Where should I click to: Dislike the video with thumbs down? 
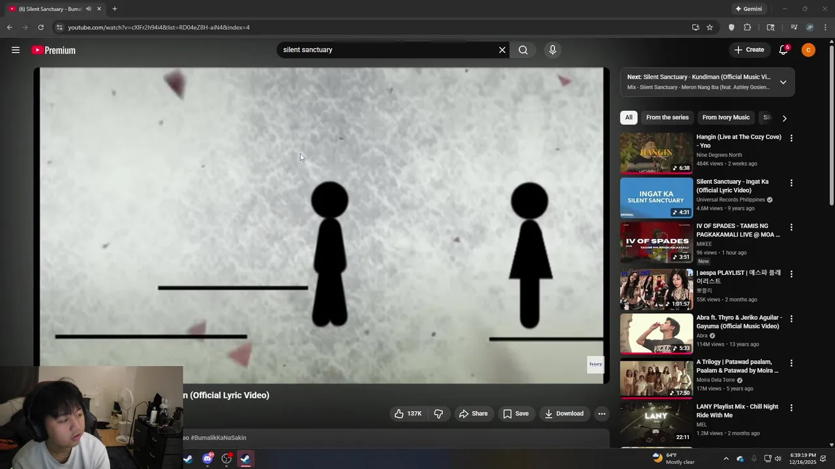[438, 414]
